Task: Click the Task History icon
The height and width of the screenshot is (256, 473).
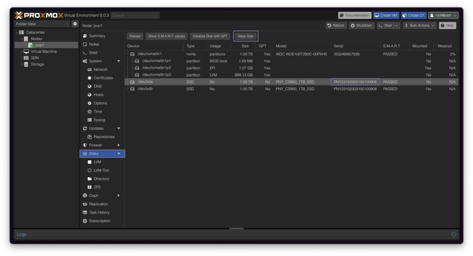Action: 85,213
